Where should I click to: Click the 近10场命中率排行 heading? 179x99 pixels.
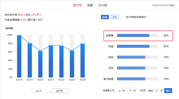(x=136, y=17)
